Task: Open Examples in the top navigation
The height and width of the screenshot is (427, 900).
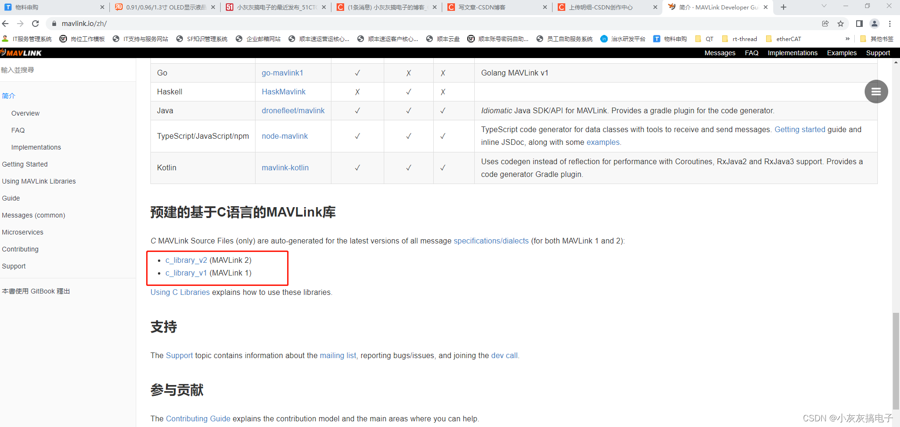Action: point(842,53)
